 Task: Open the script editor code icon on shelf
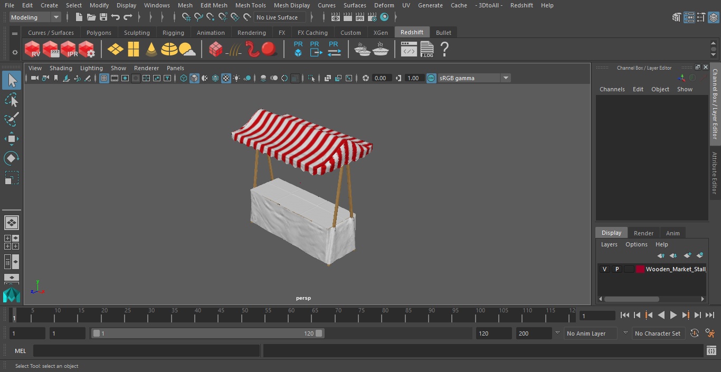tap(409, 50)
